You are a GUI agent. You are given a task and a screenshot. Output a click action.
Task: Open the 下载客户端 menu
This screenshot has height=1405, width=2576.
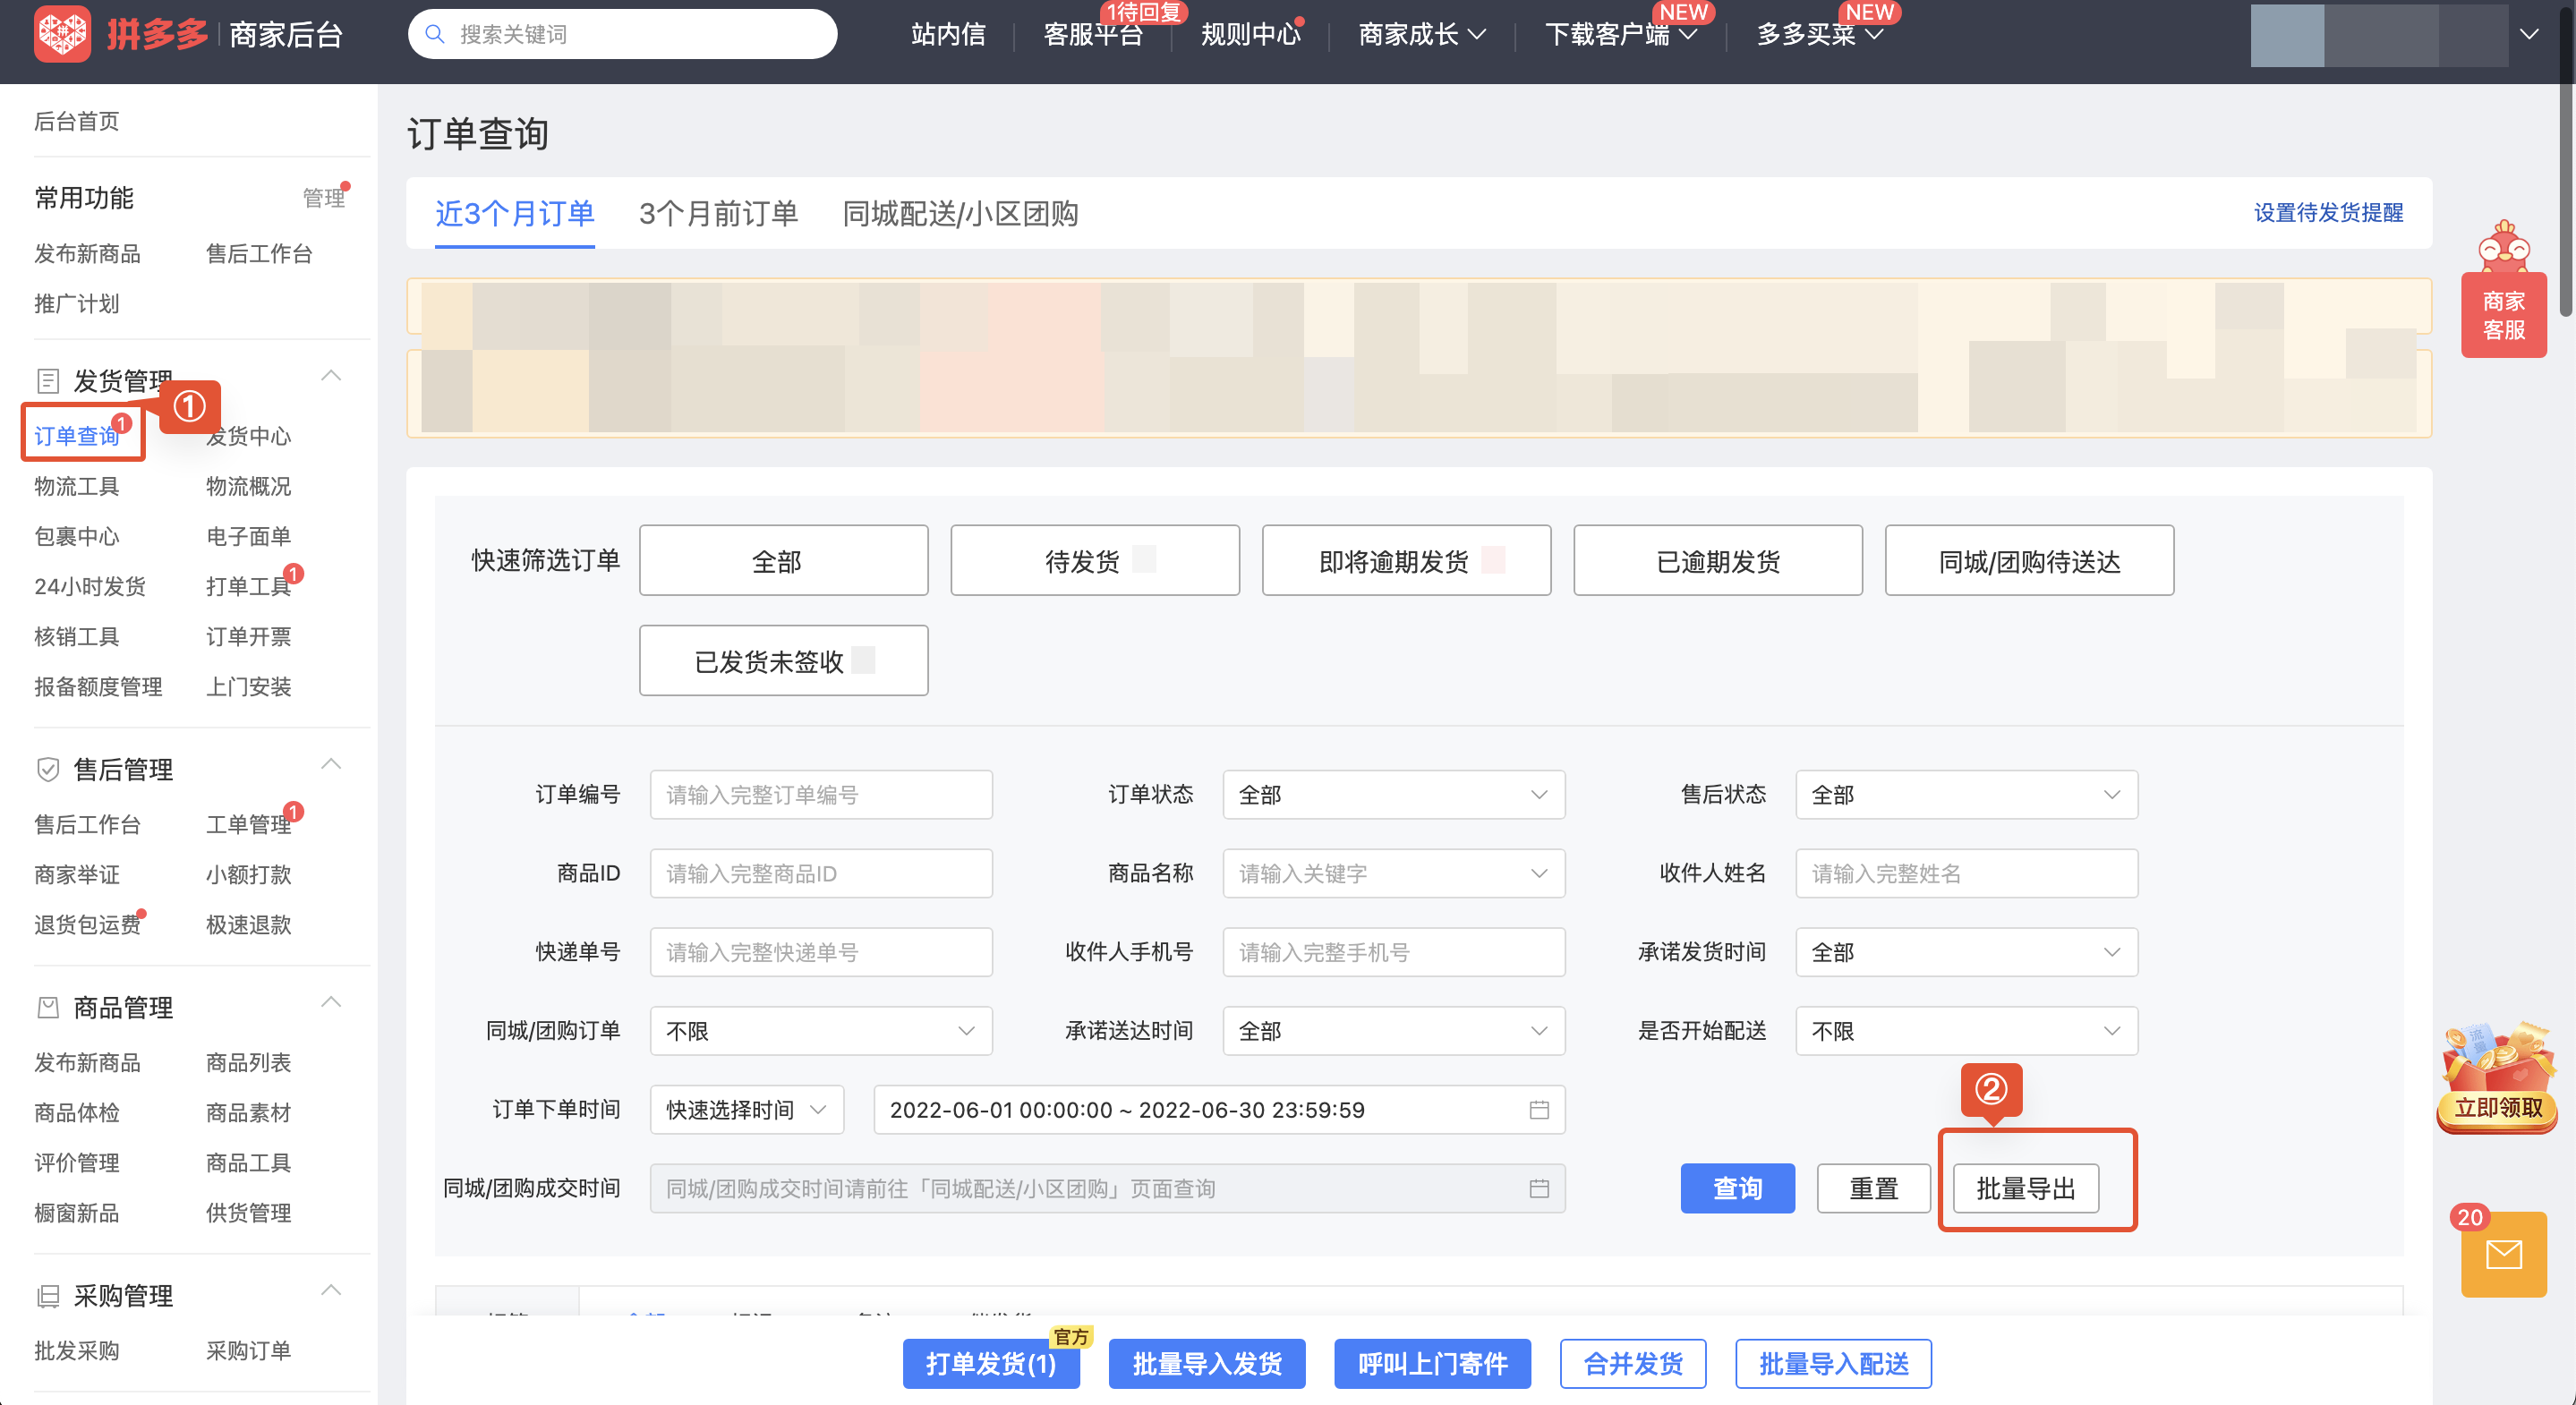[x=1621, y=34]
